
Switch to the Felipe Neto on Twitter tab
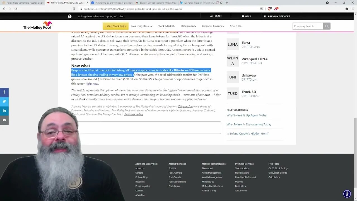200,3
